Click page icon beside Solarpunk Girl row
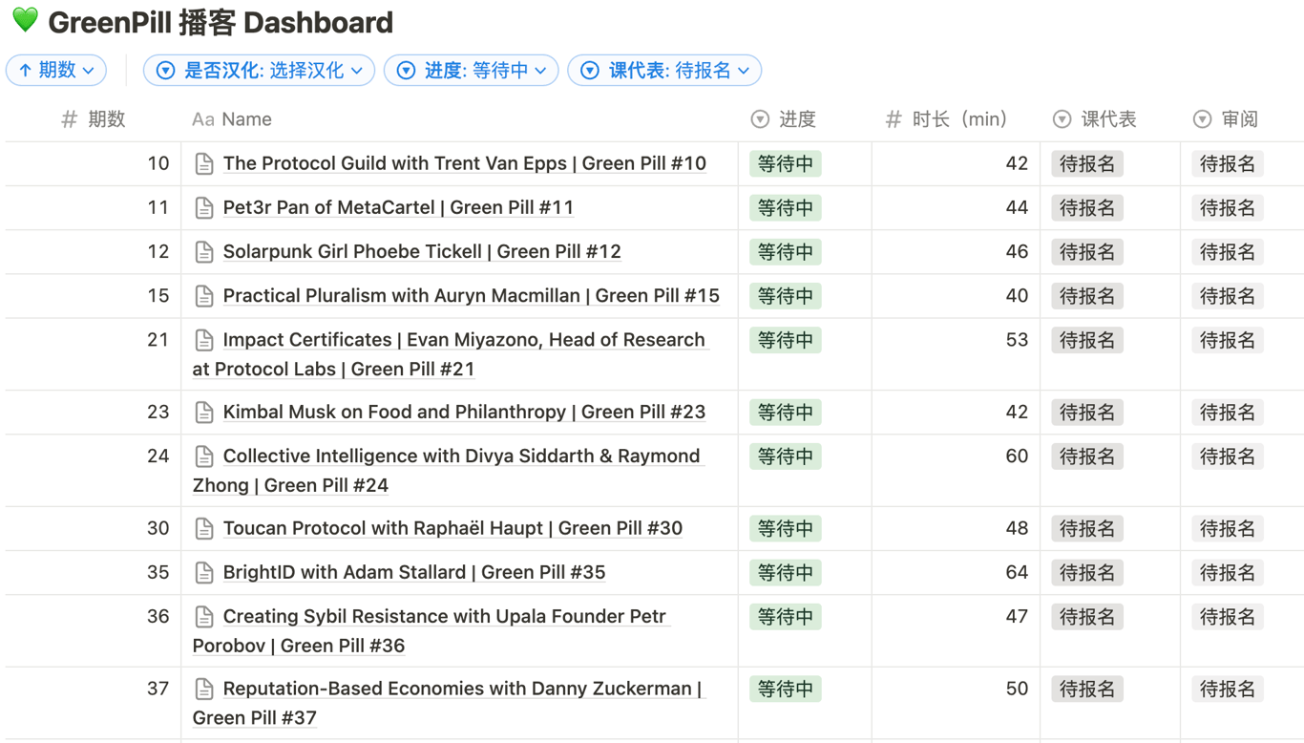1304x743 pixels. pyautogui.click(x=204, y=252)
